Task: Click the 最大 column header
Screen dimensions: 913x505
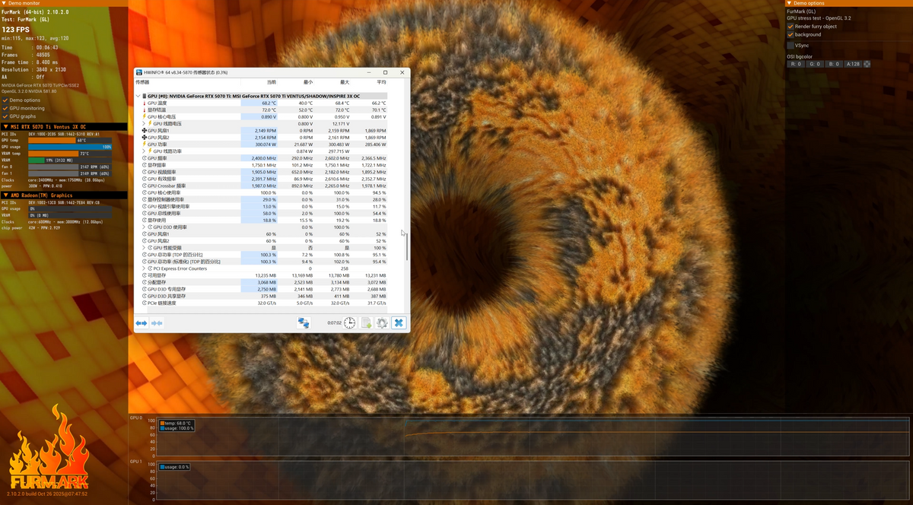Action: point(345,82)
